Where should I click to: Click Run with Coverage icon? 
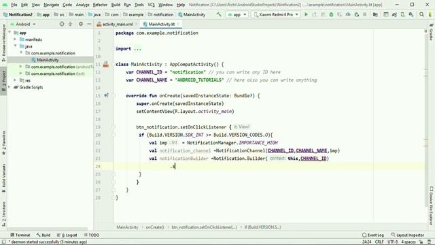(x=340, y=14)
